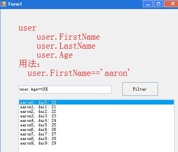Select the aaron0, dai0: 20 list item
This screenshot has height=152, width=178.
96,102
